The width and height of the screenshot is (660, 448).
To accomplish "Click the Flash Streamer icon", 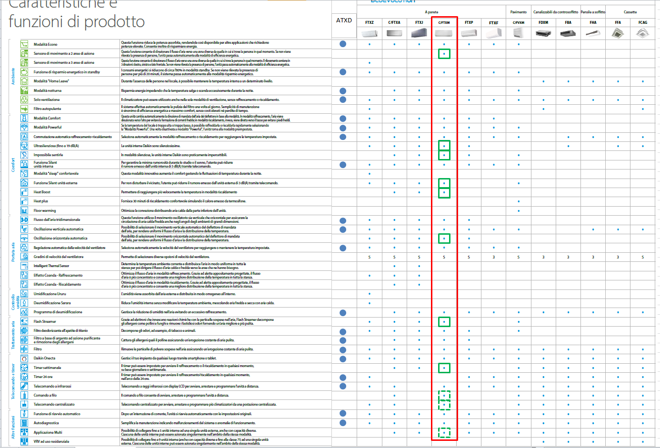I will [x=24, y=321].
